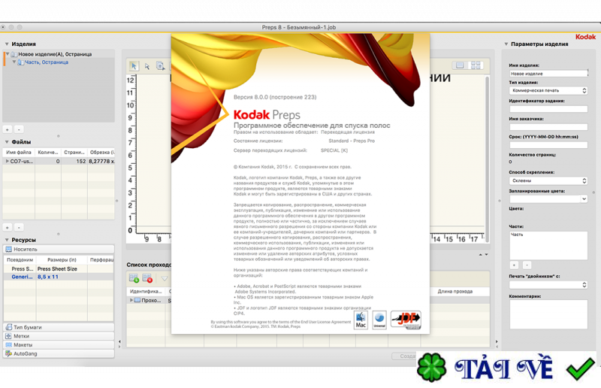Screen dimensions: 601x388
Task: Open the Тип бумаги resources tab
Action: (59, 327)
